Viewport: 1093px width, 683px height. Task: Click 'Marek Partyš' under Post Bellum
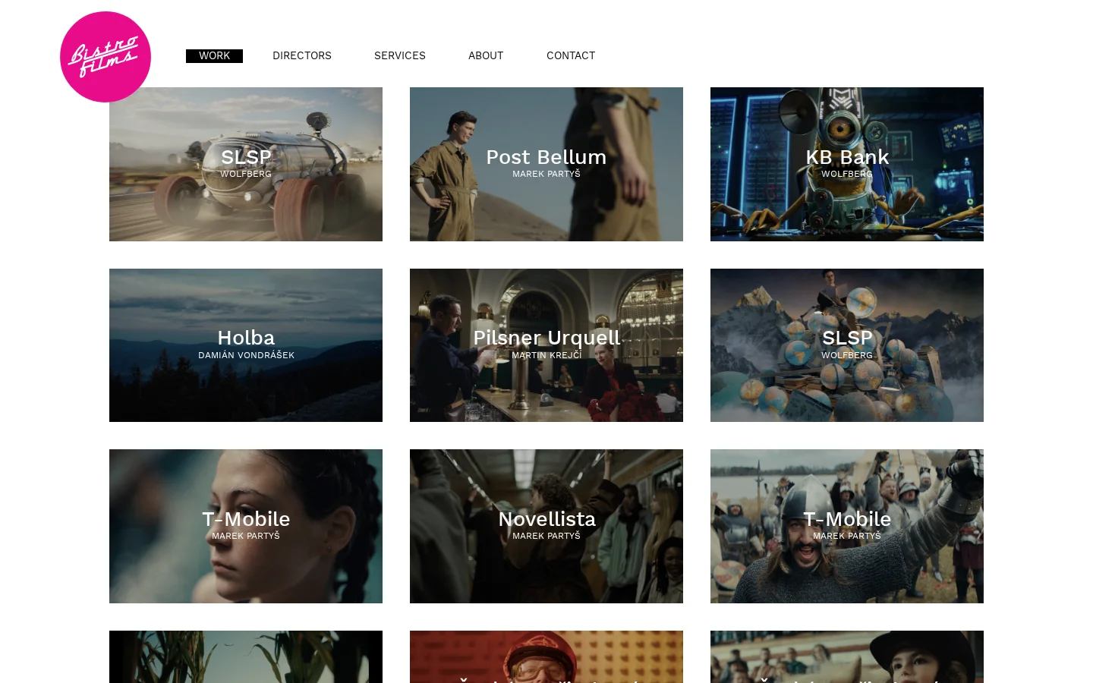coord(546,174)
